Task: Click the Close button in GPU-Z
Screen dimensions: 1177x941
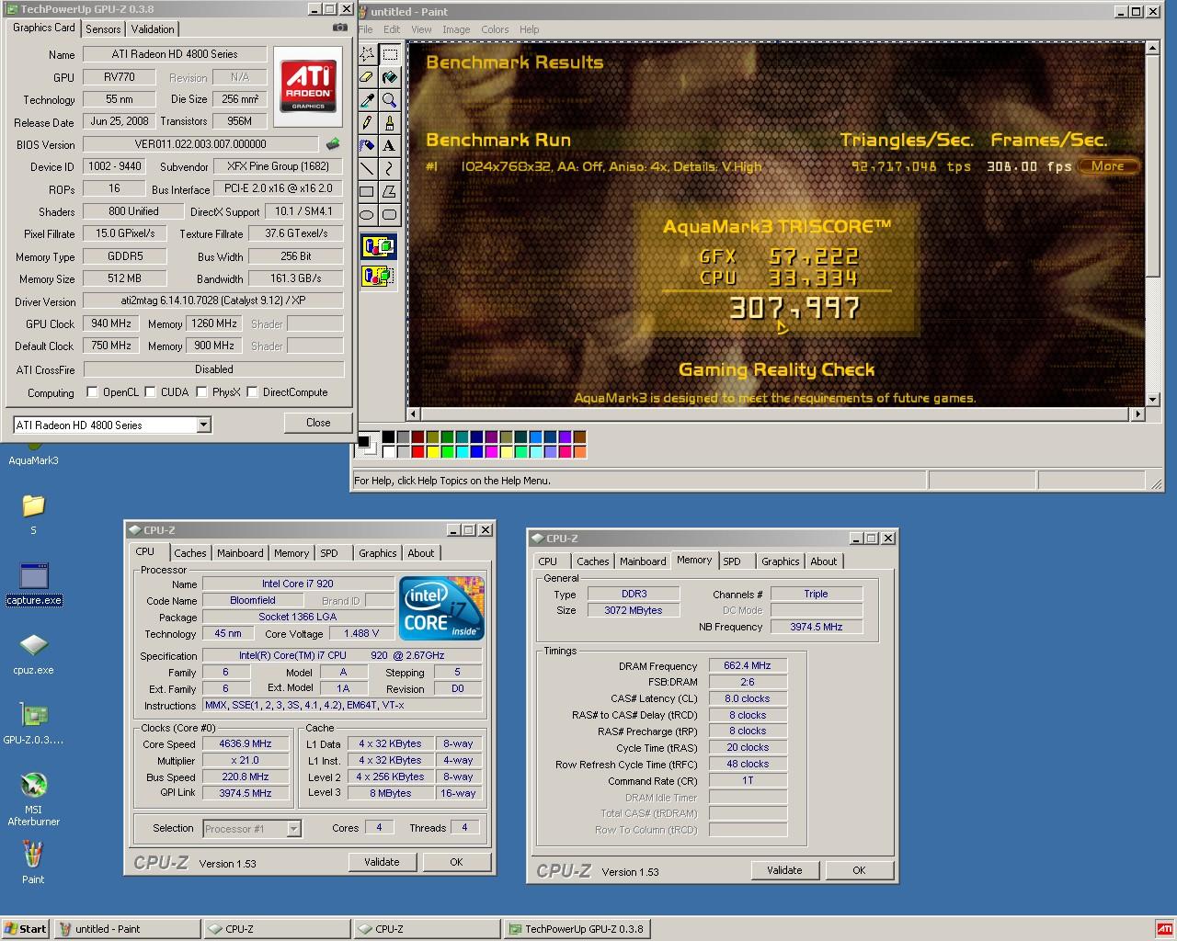Action: pyautogui.click(x=318, y=423)
